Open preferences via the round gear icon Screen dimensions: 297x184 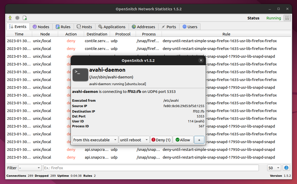click(x=17, y=18)
